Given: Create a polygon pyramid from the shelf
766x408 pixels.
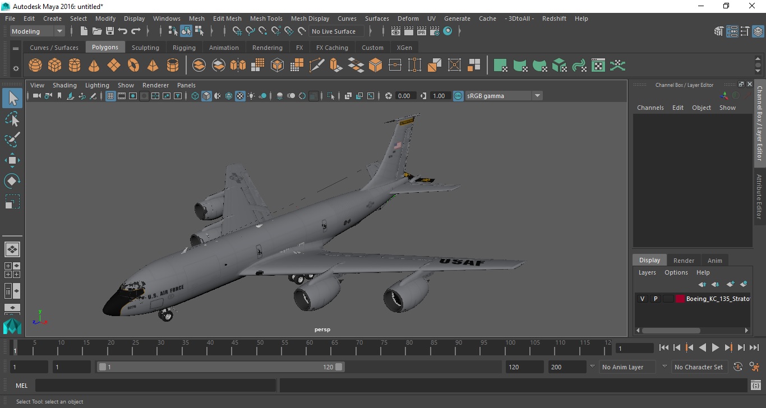Looking at the screenshot, I should [153, 66].
